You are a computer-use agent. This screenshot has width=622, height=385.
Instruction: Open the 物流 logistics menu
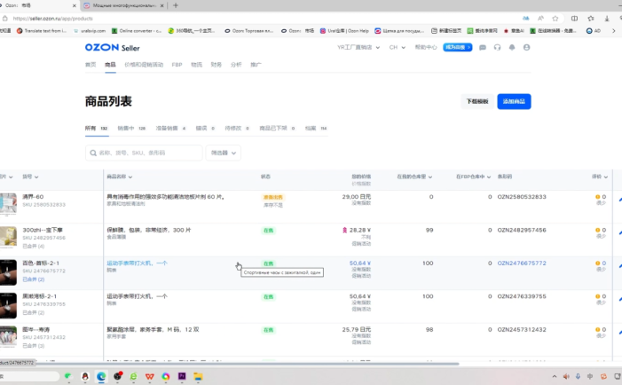196,65
